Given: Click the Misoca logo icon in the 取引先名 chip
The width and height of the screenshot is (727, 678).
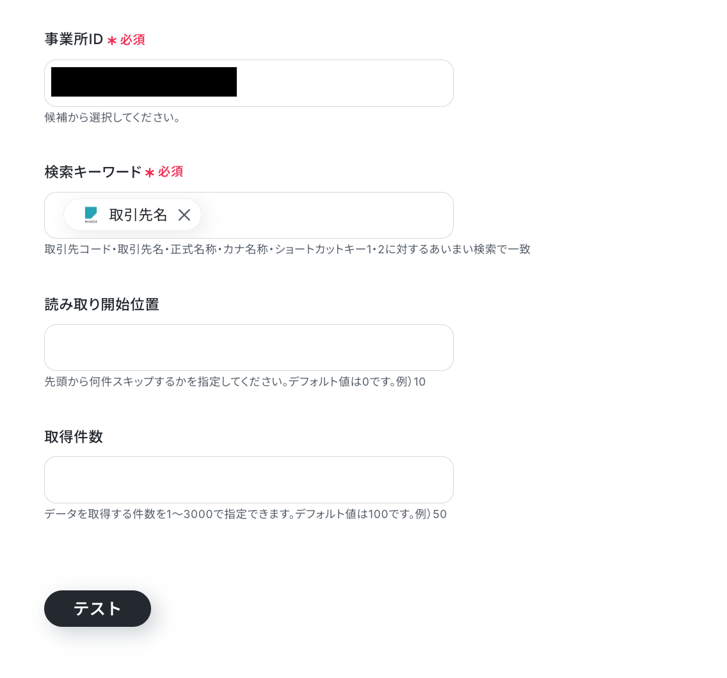Looking at the screenshot, I should (x=91, y=214).
